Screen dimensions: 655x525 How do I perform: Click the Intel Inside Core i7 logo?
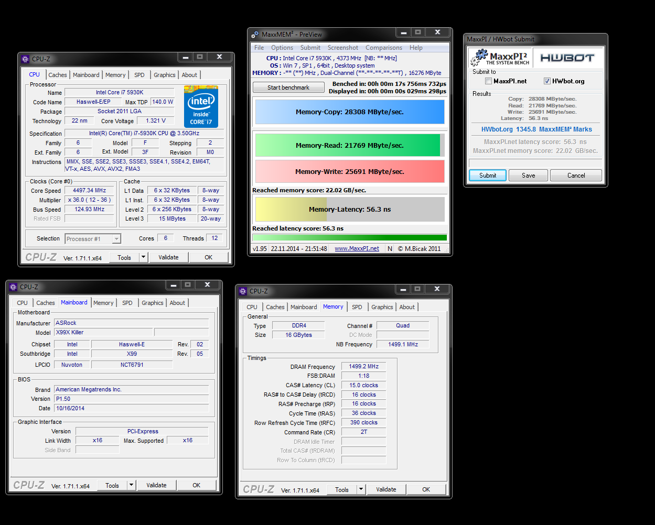[201, 106]
